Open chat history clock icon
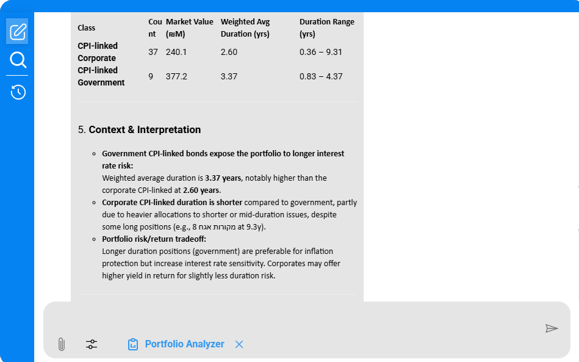Viewport: 579px width, 362px height. [18, 92]
